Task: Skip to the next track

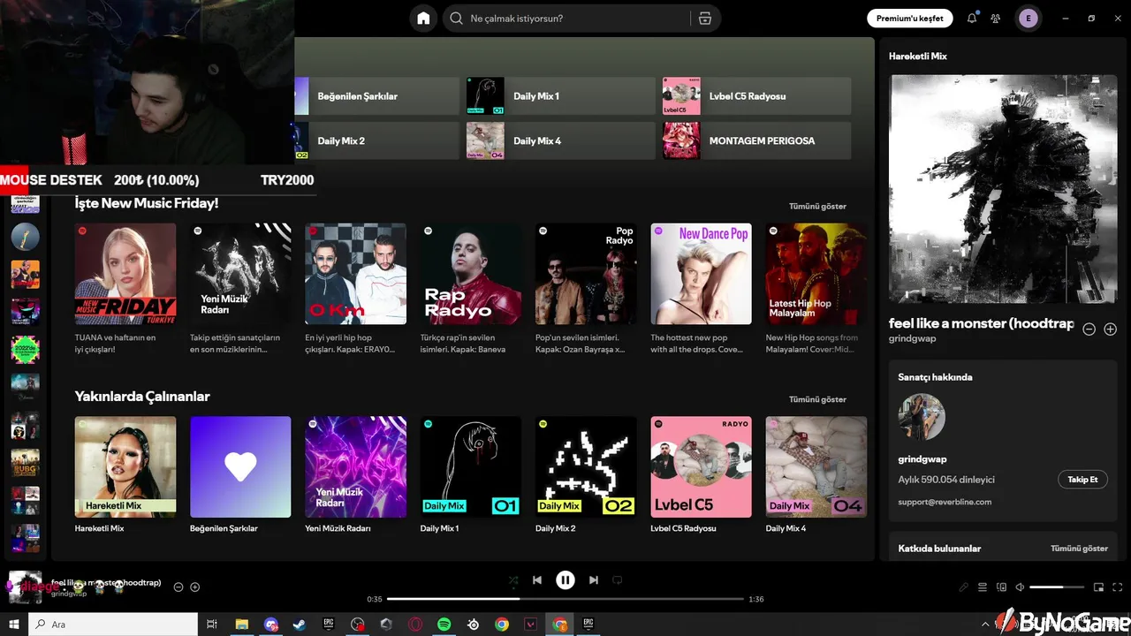Action: click(x=594, y=580)
